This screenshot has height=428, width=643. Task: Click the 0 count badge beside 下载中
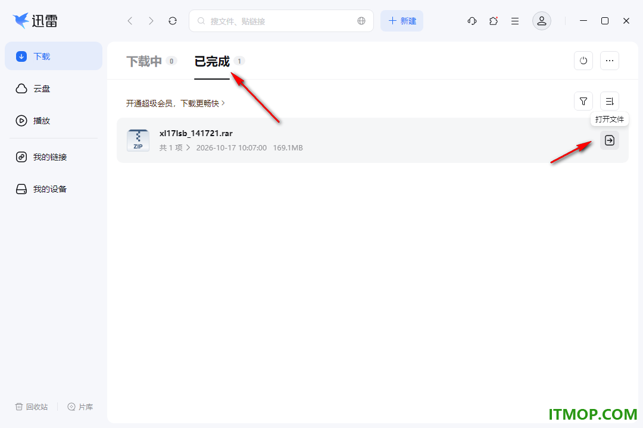tap(171, 61)
